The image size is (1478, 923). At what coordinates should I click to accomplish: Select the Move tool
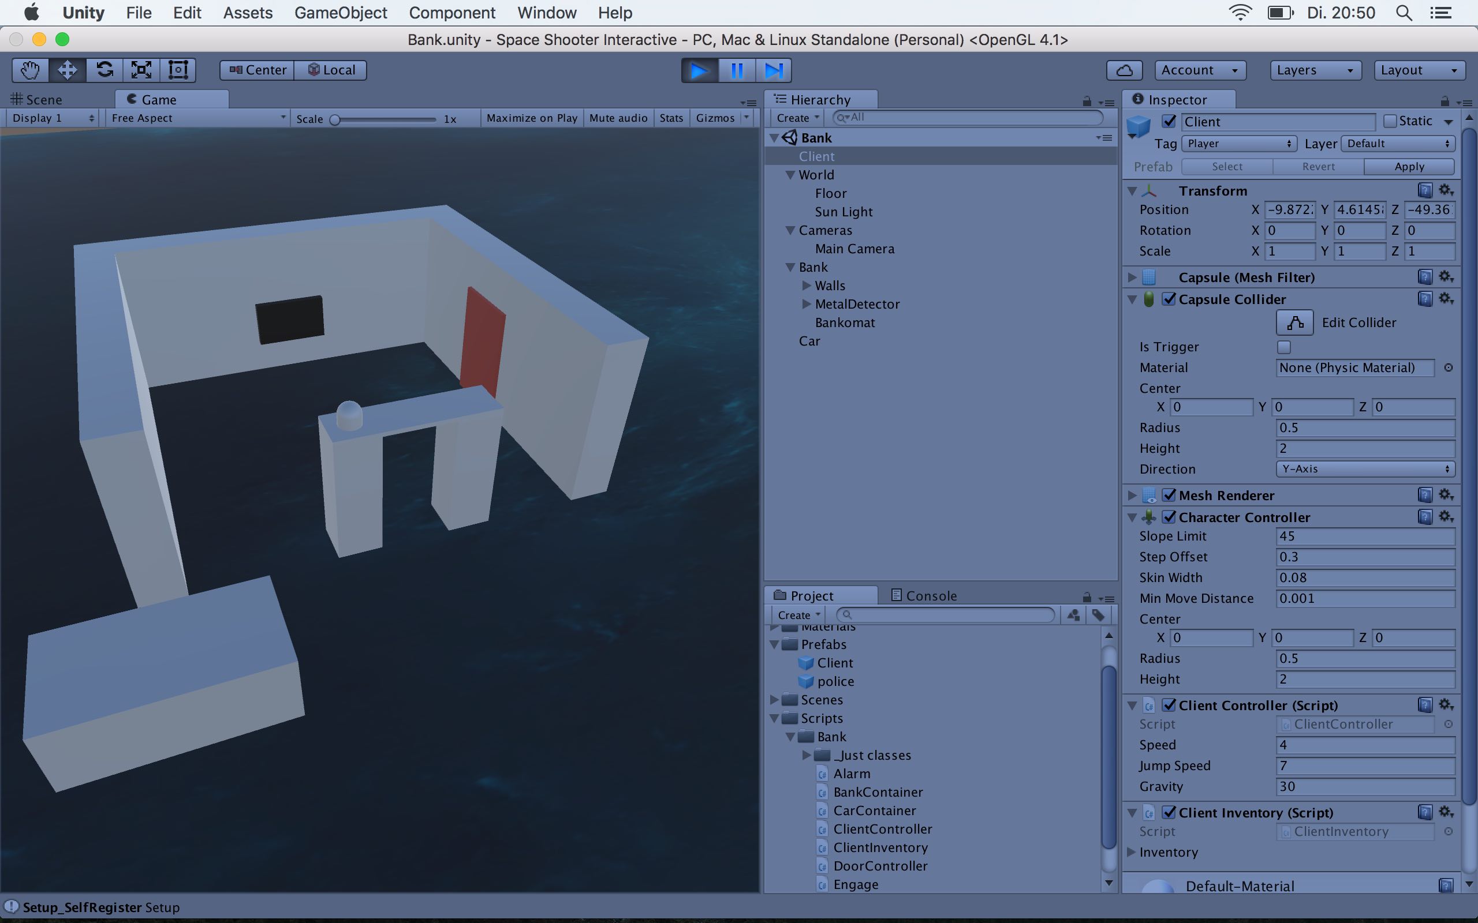click(x=67, y=70)
